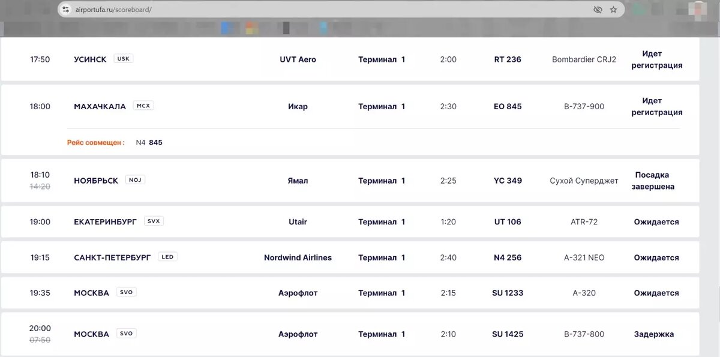720x357 pixels.
Task: Click flight number SU 1425
Action: click(508, 334)
